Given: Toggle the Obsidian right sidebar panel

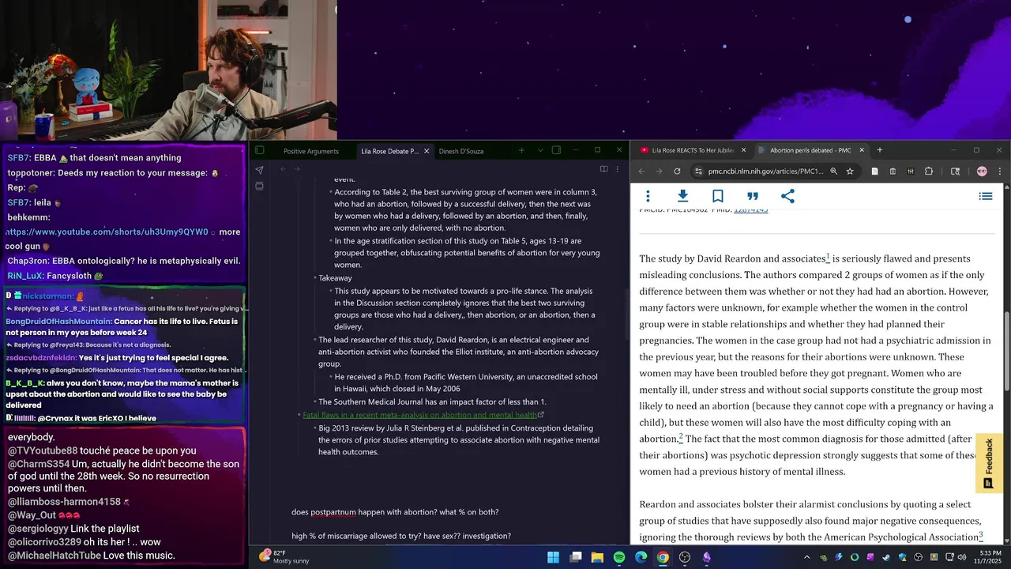Looking at the screenshot, I should pos(556,150).
